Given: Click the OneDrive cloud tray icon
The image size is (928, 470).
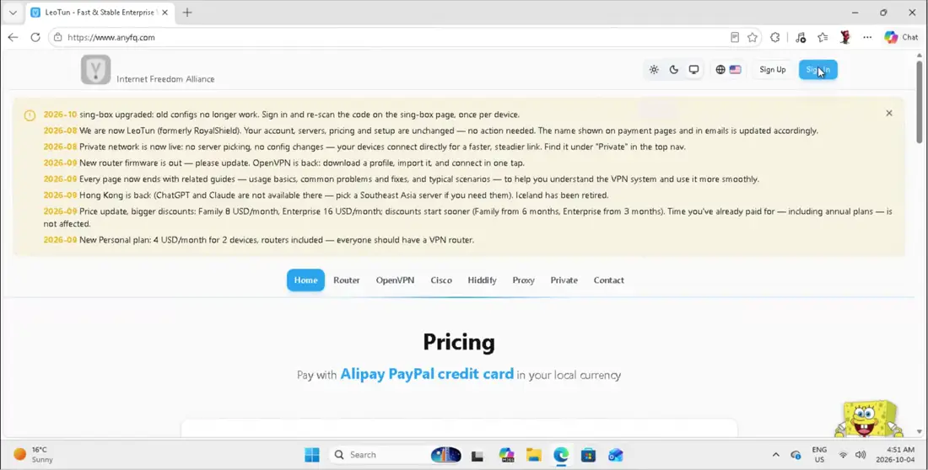Looking at the screenshot, I should coord(796,455).
